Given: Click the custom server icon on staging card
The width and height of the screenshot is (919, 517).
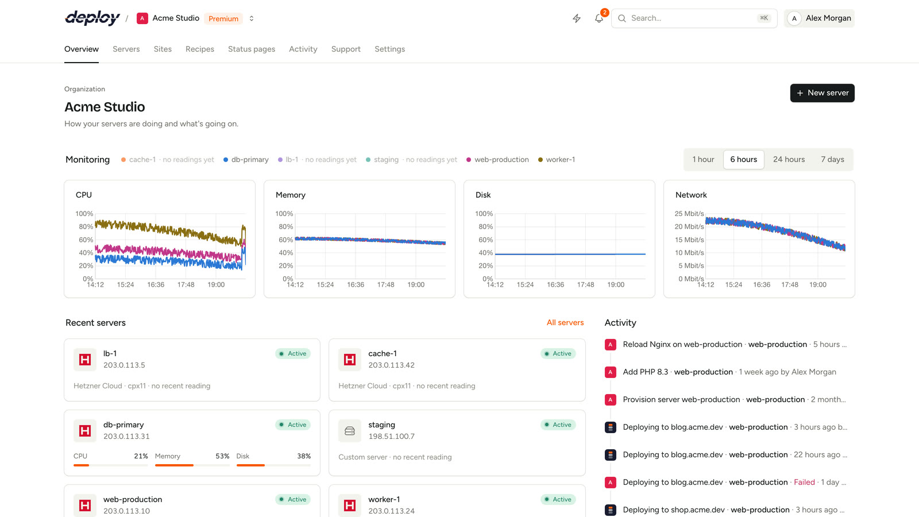Looking at the screenshot, I should click(x=350, y=431).
